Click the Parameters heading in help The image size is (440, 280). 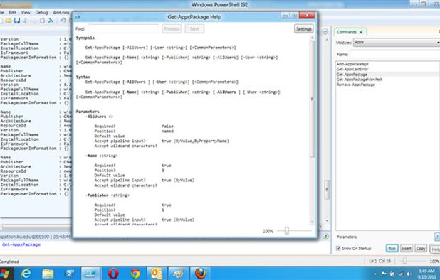coord(88,112)
